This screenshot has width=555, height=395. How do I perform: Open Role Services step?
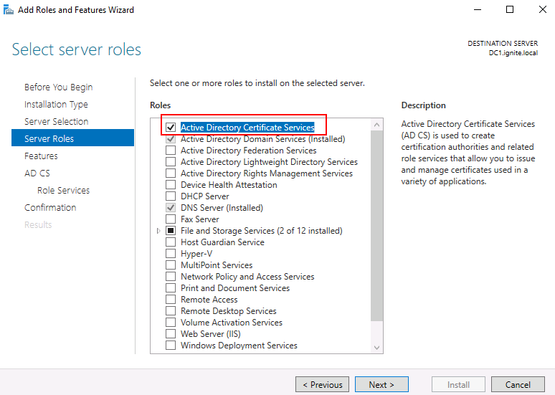(63, 190)
